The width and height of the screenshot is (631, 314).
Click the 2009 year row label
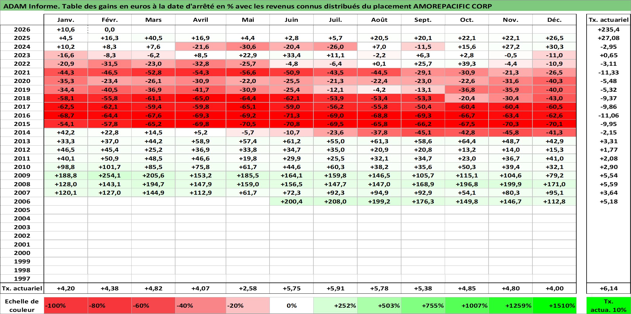[x=22, y=175]
